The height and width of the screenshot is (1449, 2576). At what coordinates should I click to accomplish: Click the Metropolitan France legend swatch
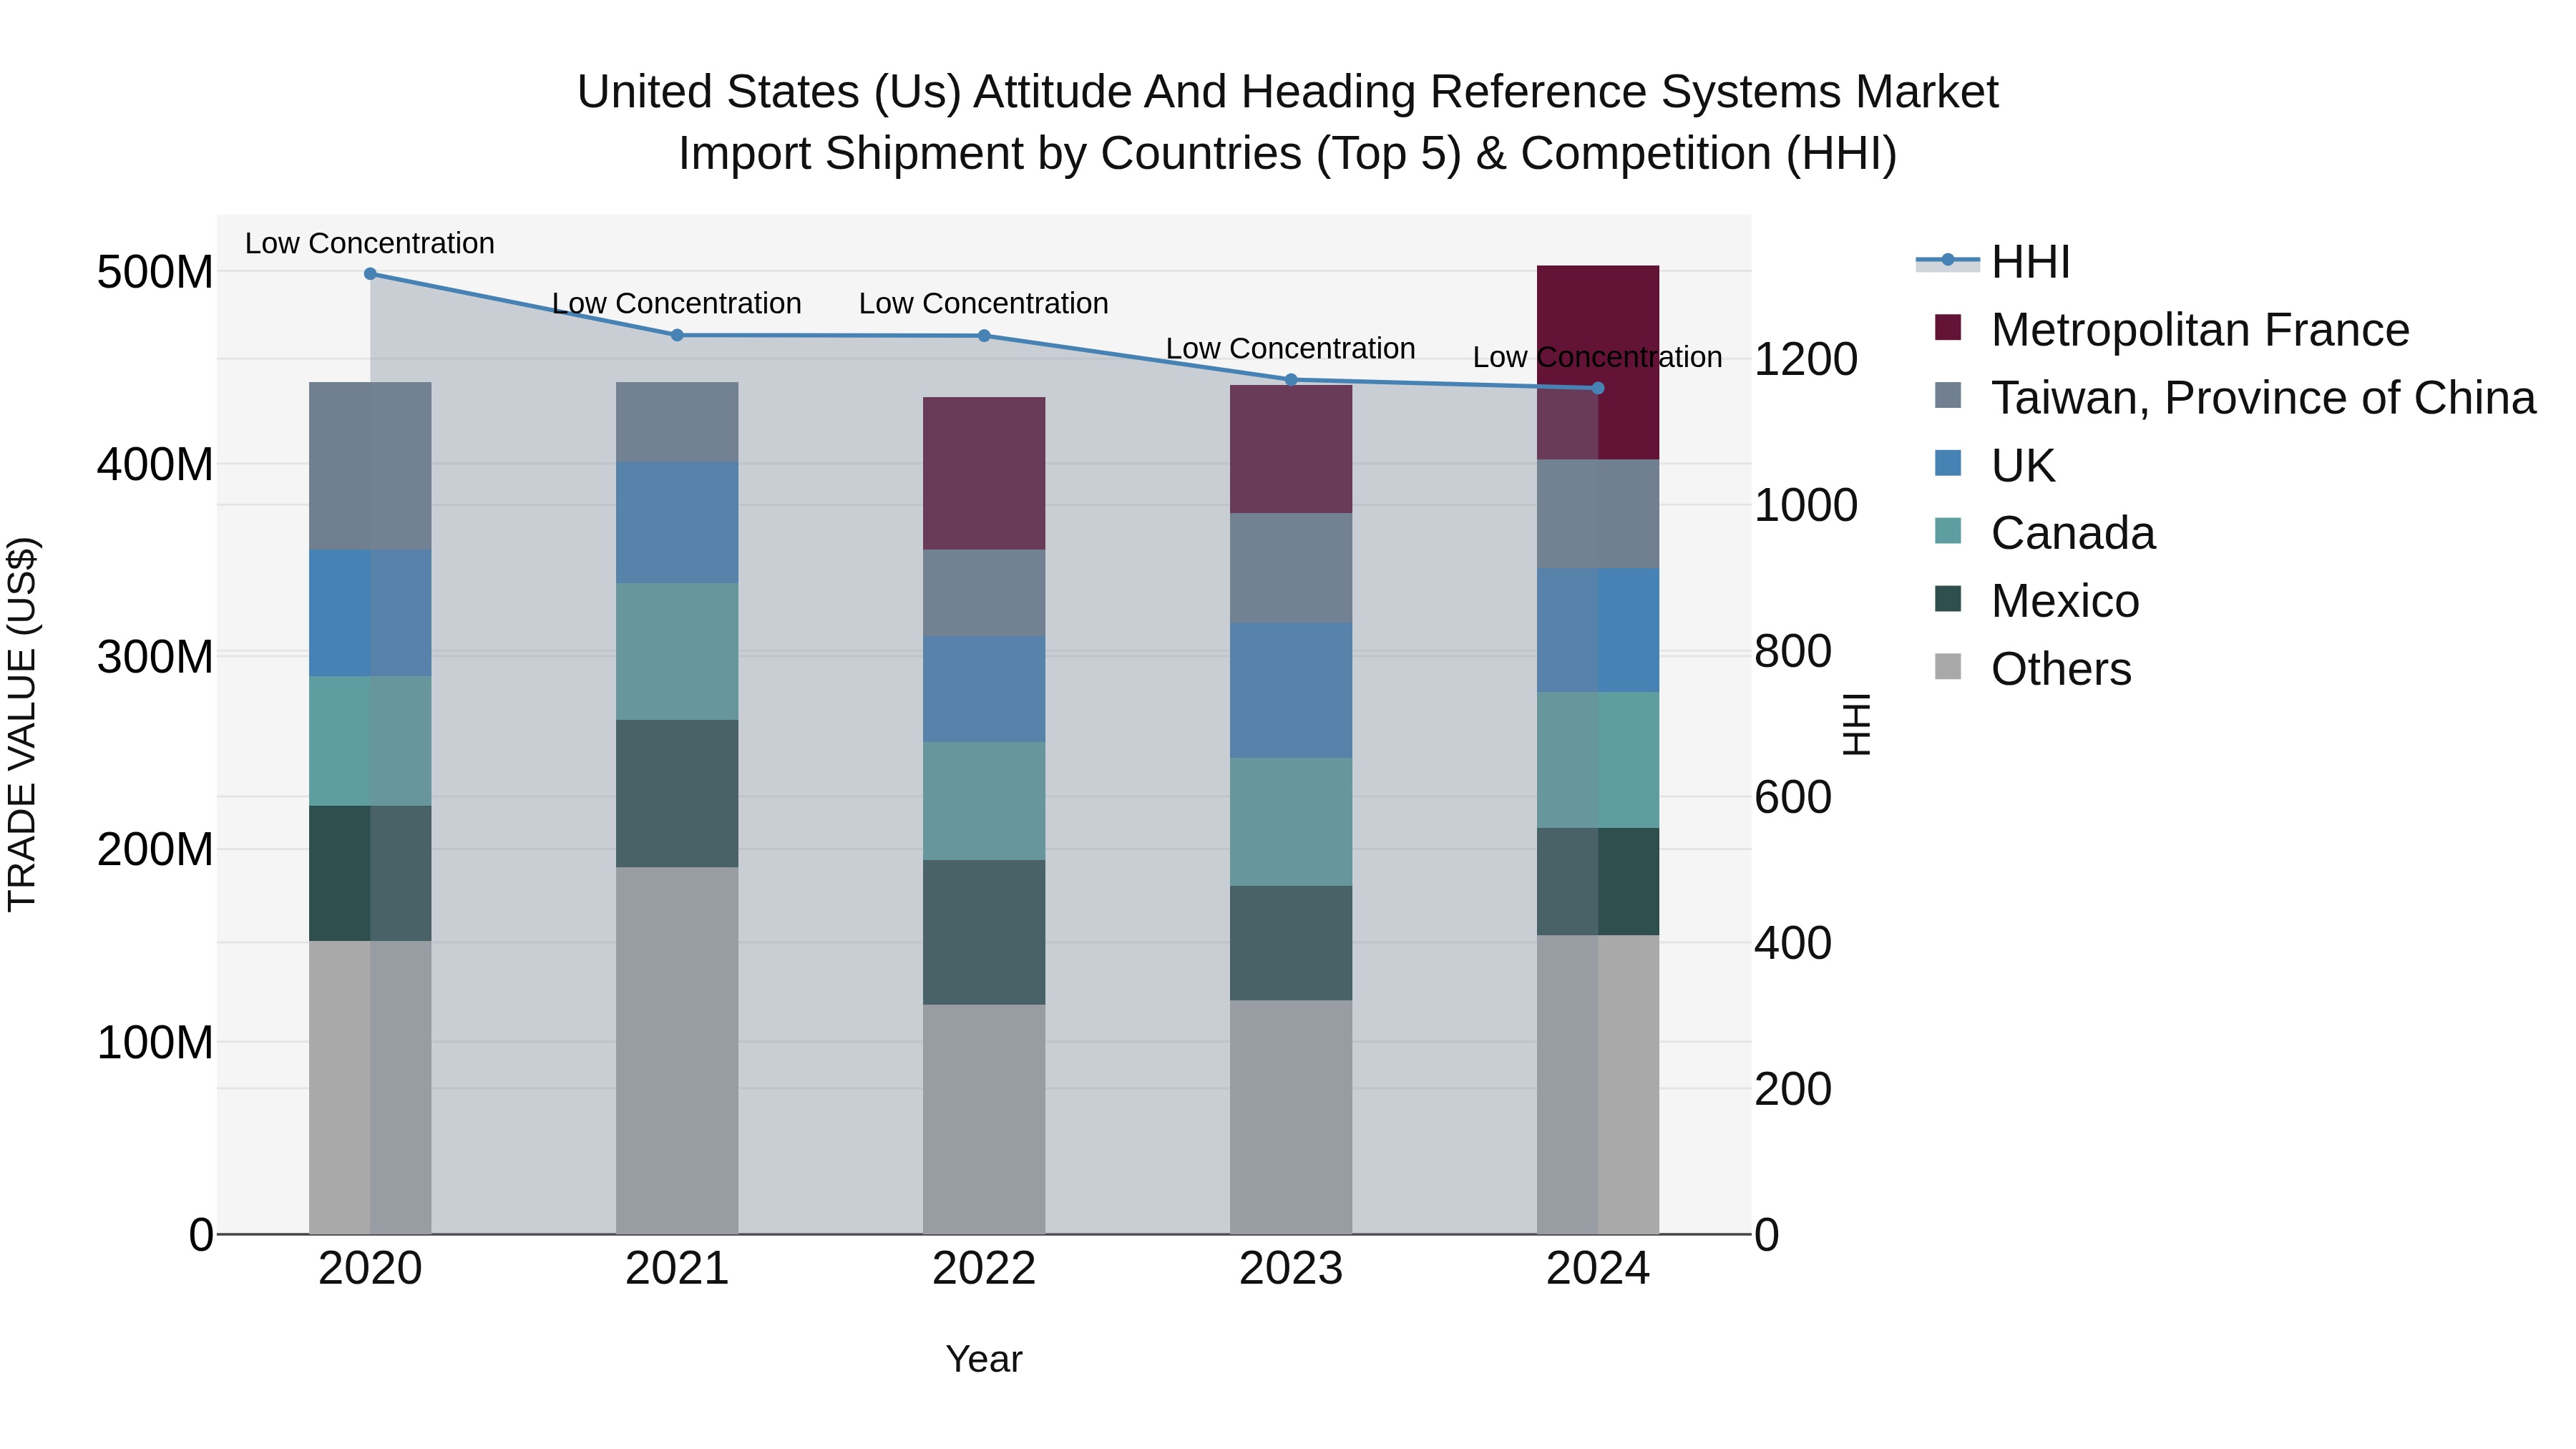coord(1948,327)
